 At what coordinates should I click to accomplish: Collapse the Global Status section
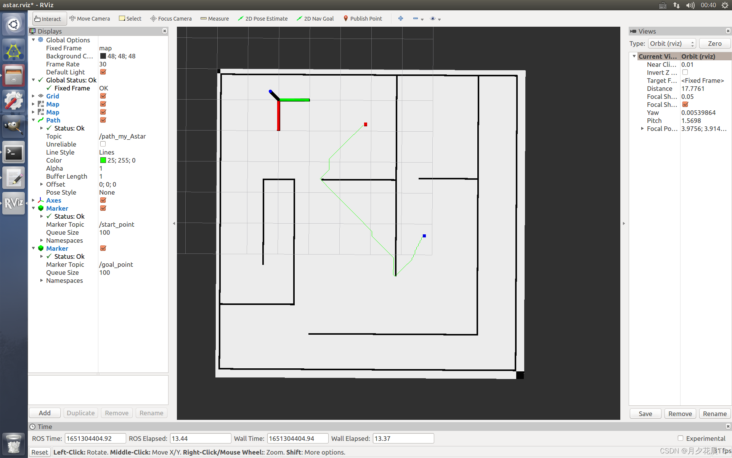pos(34,80)
